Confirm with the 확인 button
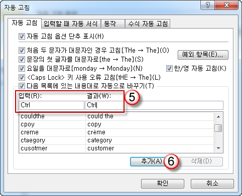The width and height of the screenshot is (242, 196). pyautogui.click(x=163, y=183)
